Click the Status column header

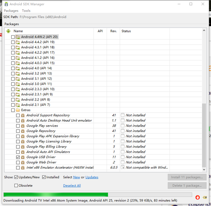click(126, 31)
